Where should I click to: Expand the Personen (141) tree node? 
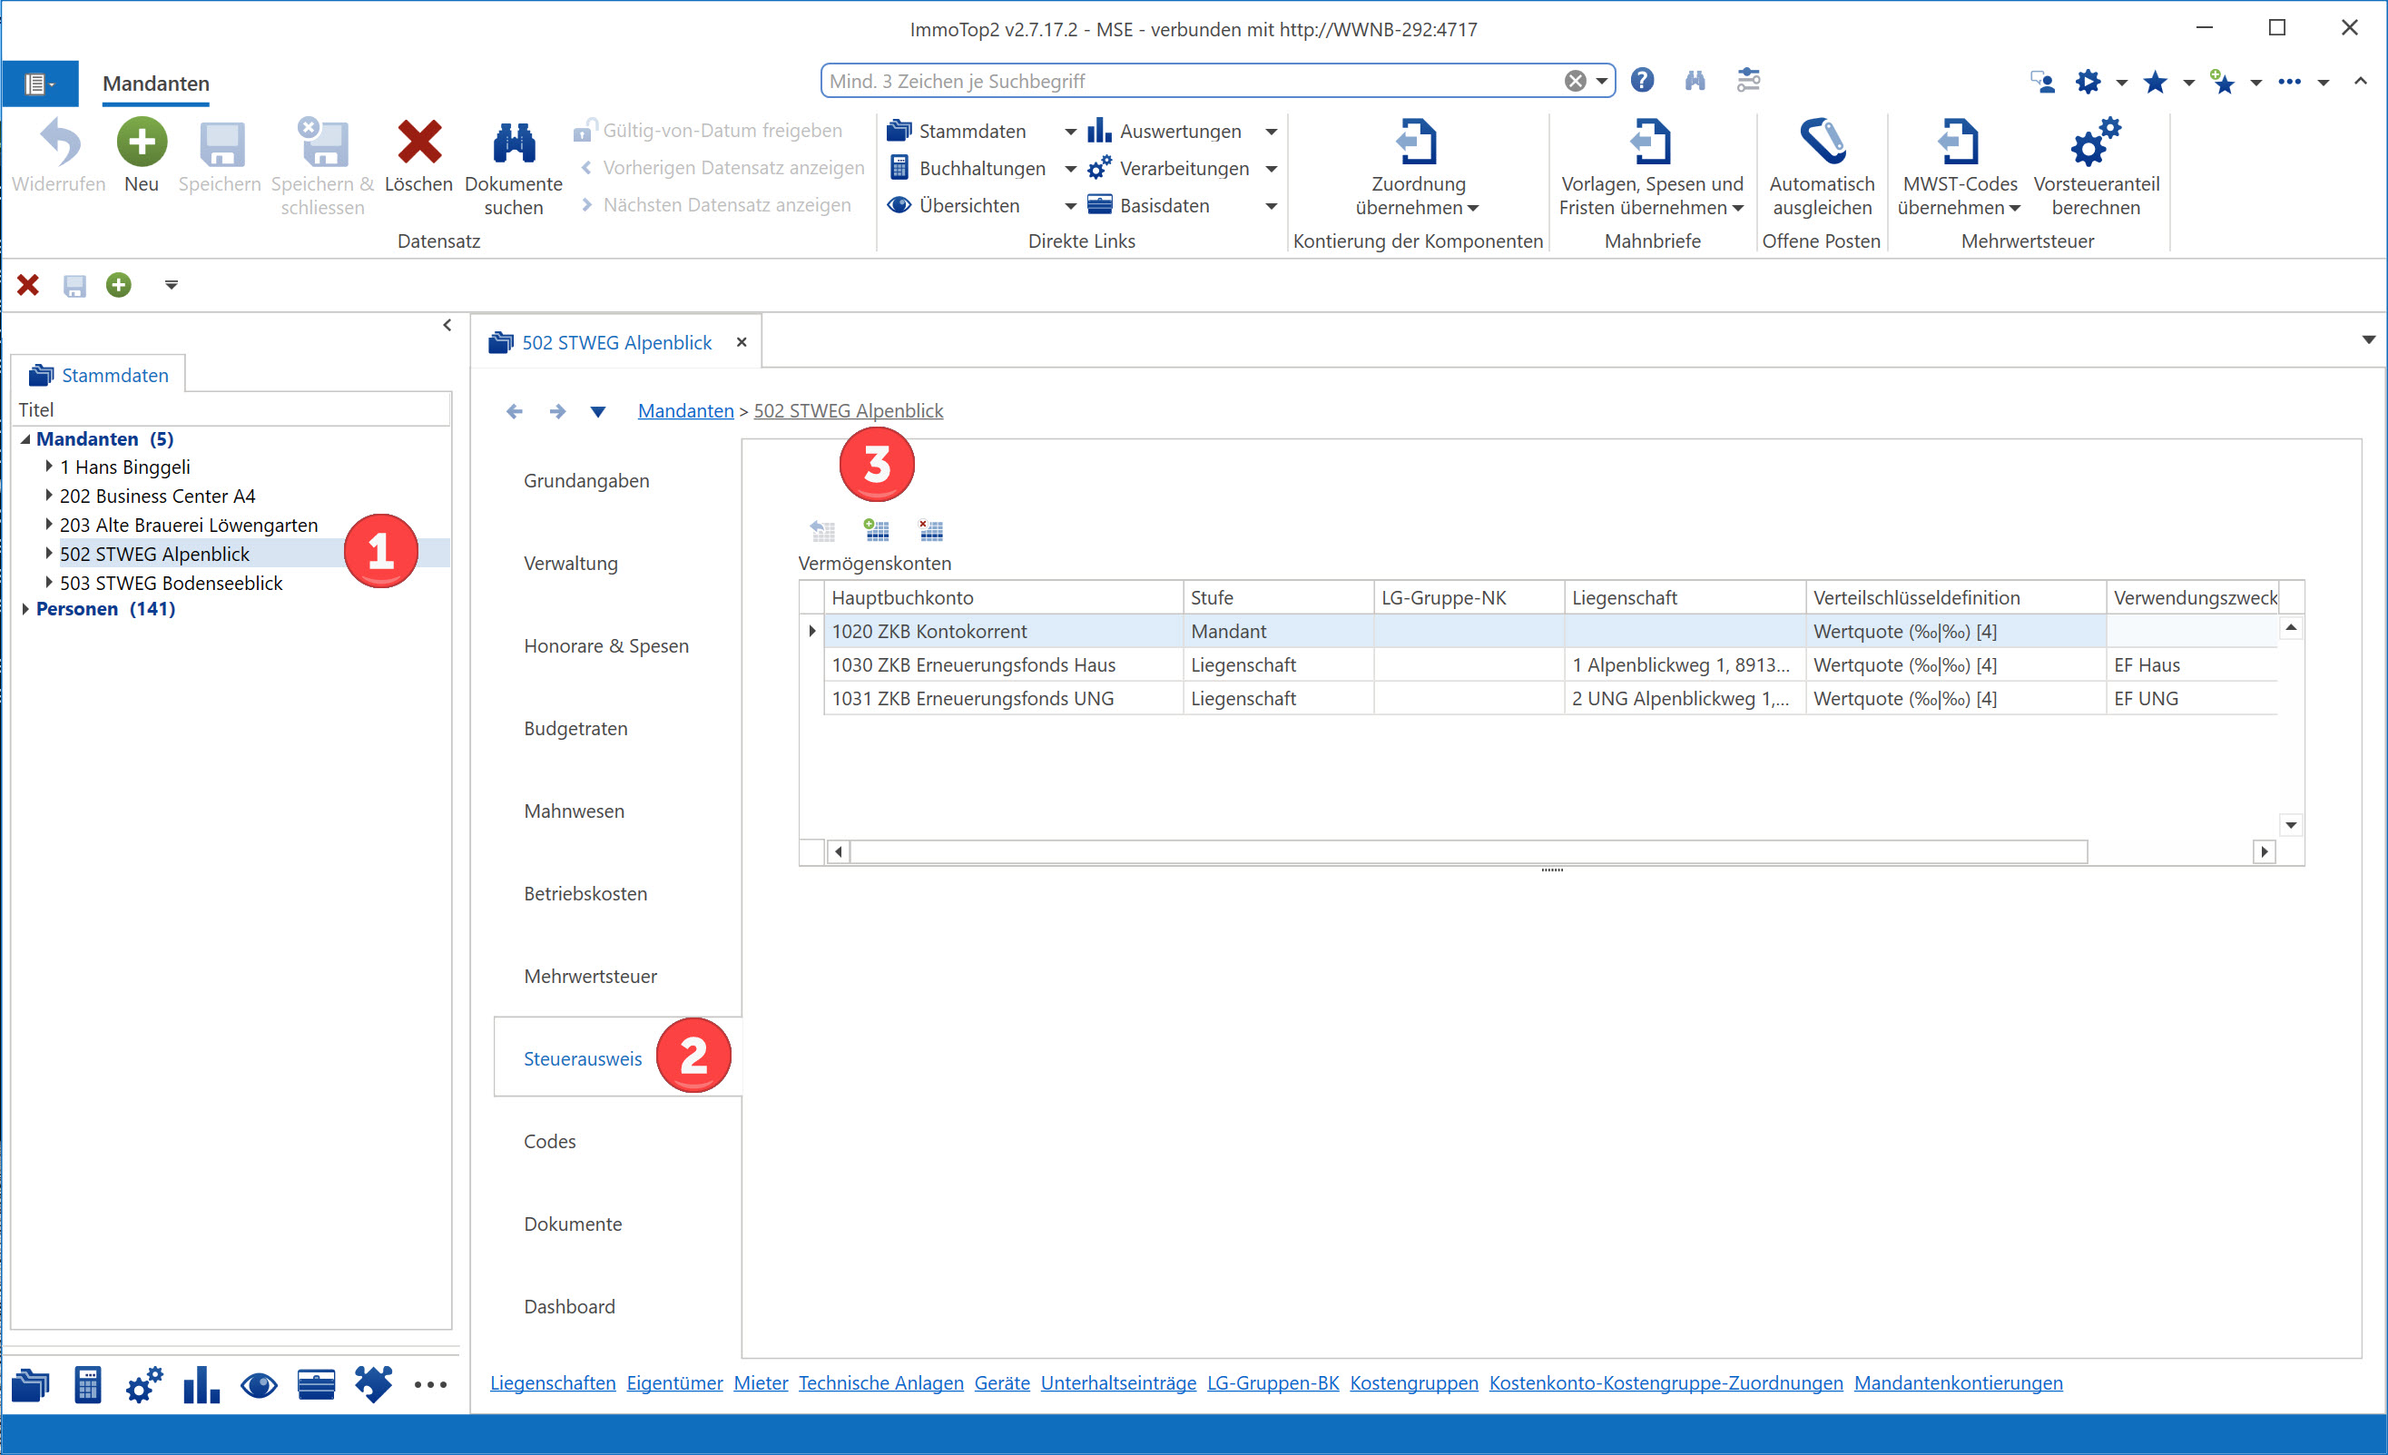[x=26, y=609]
